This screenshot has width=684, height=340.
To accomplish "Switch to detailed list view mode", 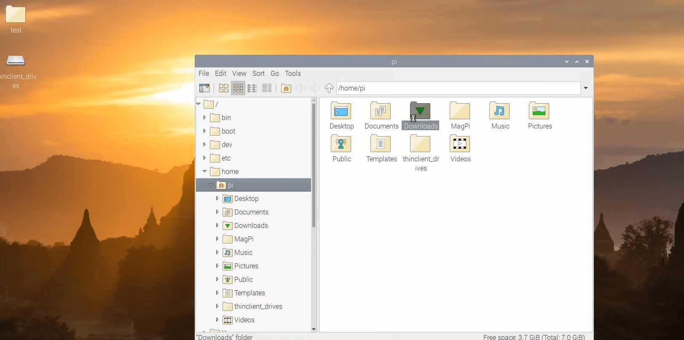I will pyautogui.click(x=267, y=88).
